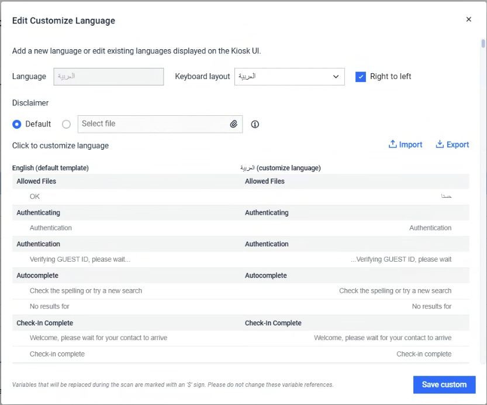Click the Export link text

pos(458,145)
